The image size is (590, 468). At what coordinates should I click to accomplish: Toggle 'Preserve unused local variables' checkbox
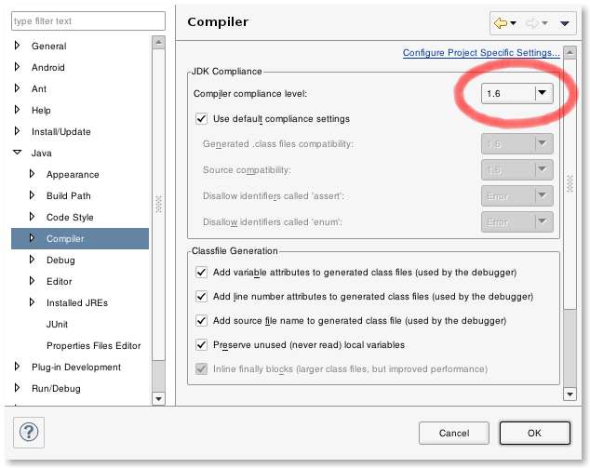[201, 345]
